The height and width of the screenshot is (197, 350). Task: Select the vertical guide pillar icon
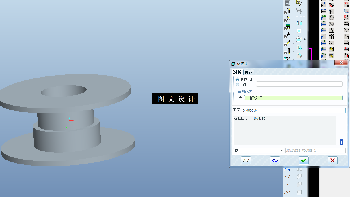(x=288, y=51)
